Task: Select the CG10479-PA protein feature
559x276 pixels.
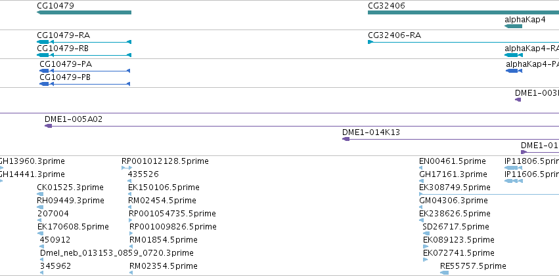Action: point(85,71)
